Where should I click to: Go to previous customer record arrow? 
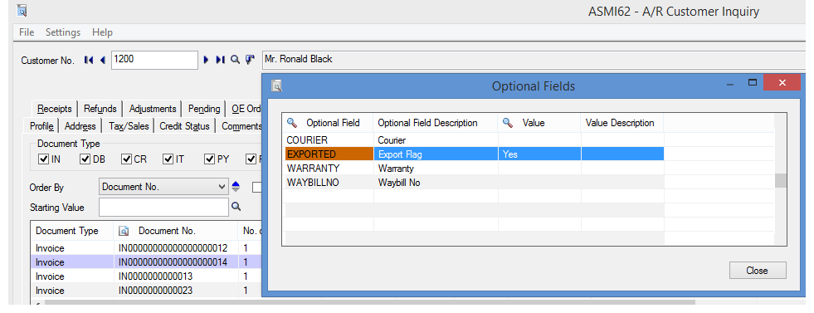(103, 61)
